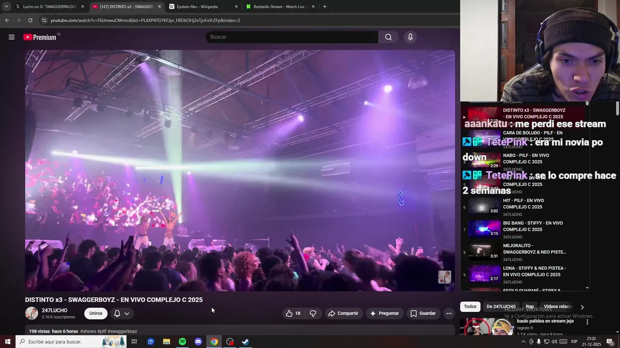Open Windows Start menu
620x348 pixels.
(7, 342)
